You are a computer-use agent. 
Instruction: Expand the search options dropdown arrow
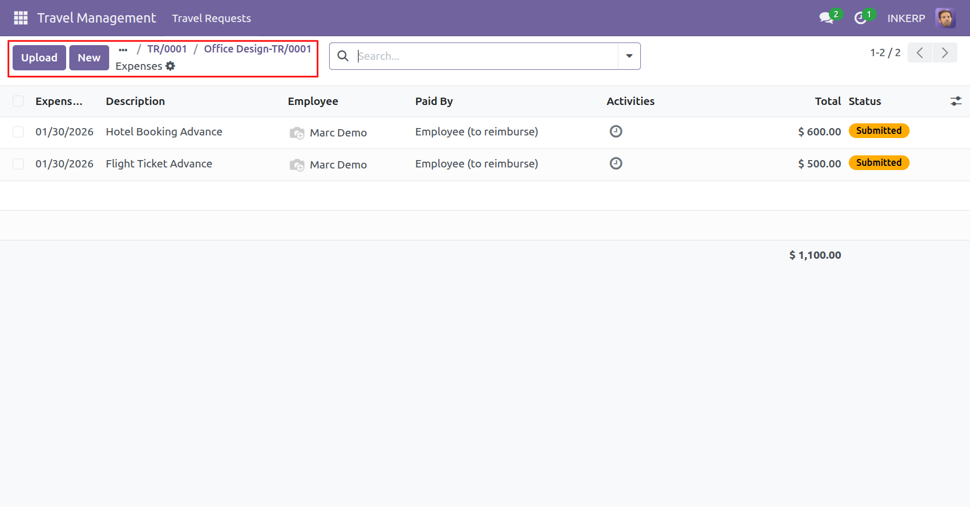[x=629, y=56]
